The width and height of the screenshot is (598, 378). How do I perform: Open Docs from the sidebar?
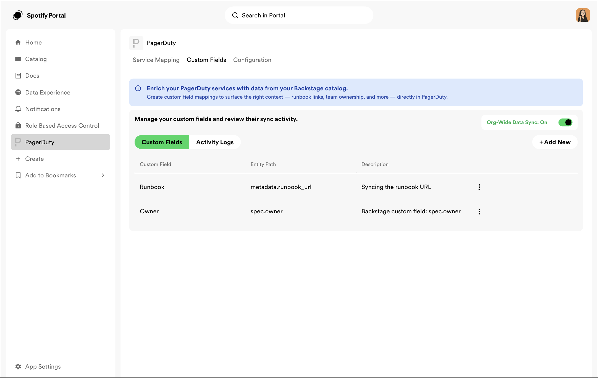tap(61, 75)
